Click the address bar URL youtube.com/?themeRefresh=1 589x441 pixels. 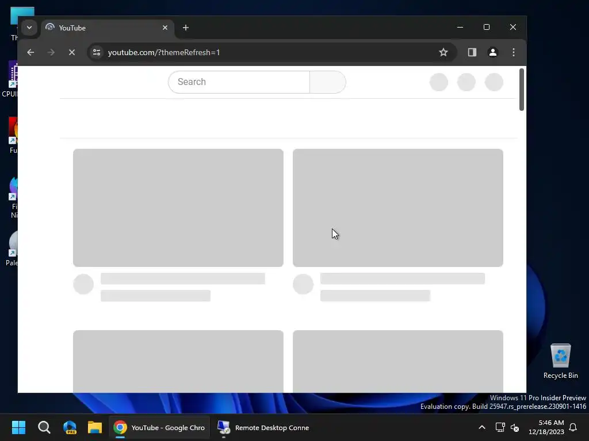(164, 52)
